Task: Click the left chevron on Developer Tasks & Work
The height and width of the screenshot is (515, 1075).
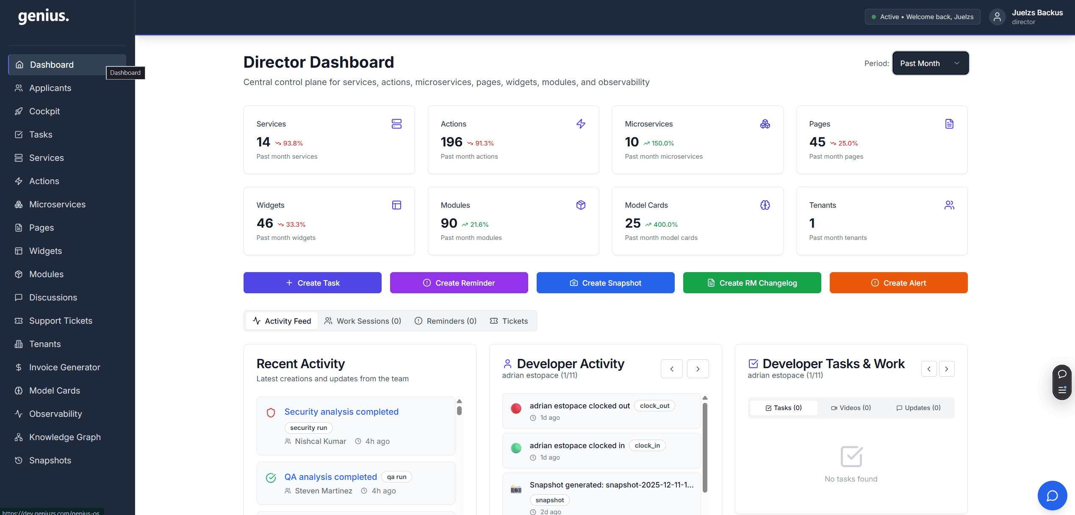Action: click(929, 369)
